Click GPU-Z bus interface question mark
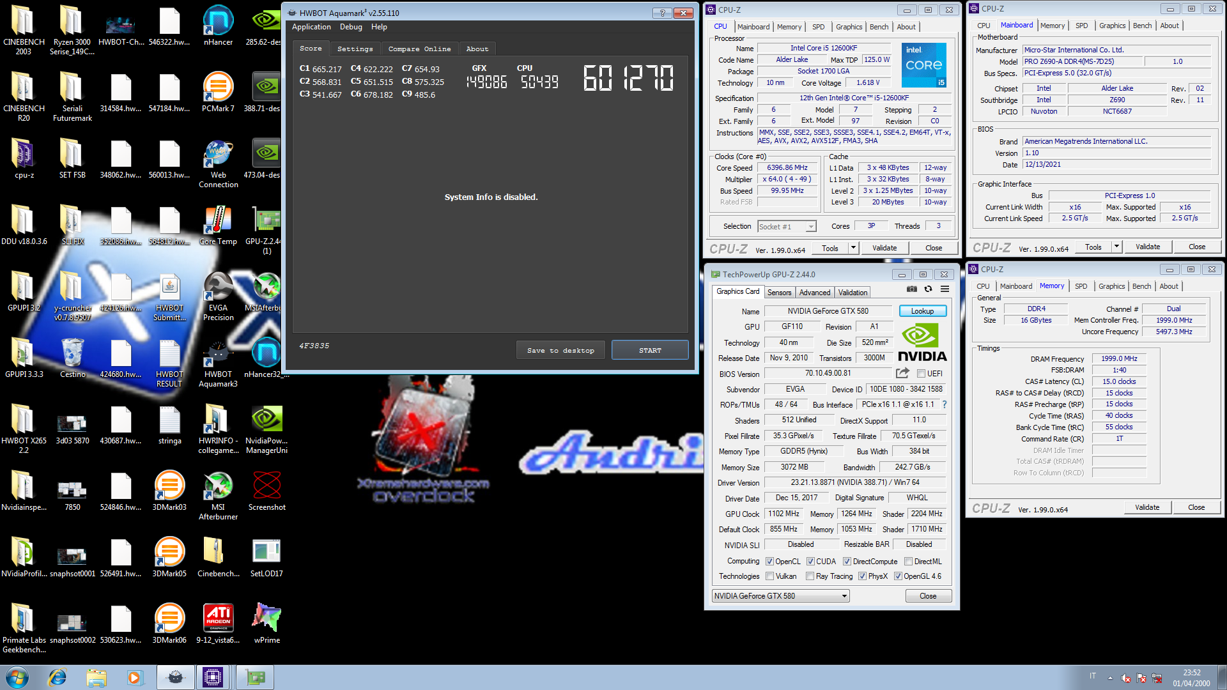The height and width of the screenshot is (690, 1227). [x=945, y=404]
